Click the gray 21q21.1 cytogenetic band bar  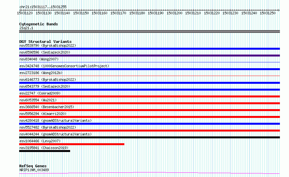click(149, 32)
